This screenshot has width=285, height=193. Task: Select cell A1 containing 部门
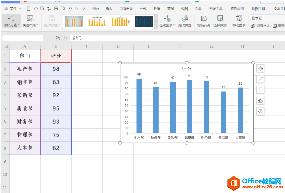25,56
